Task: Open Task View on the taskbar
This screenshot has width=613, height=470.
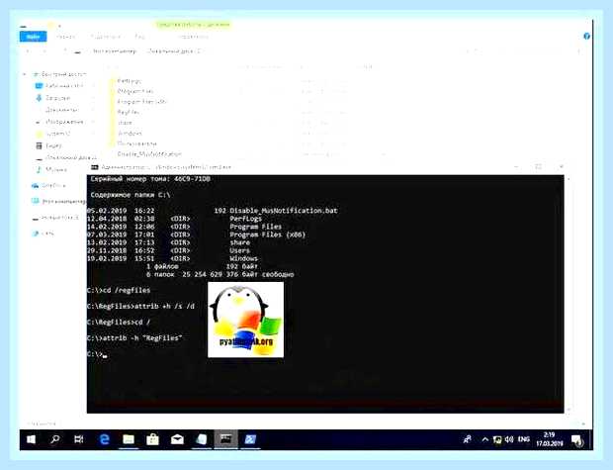Action: coord(79,439)
